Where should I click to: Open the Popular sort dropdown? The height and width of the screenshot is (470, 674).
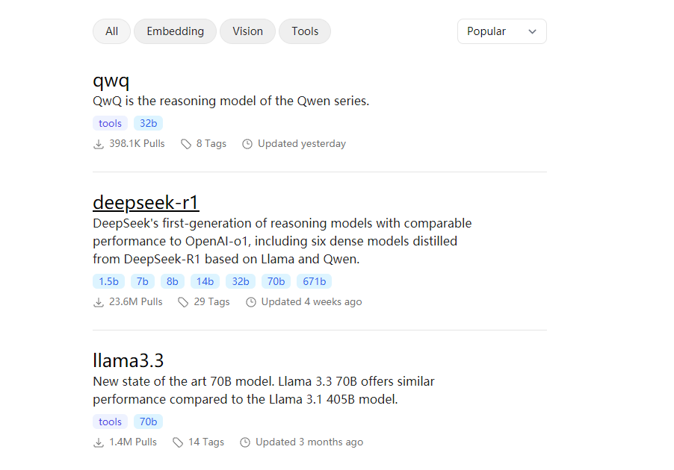coord(501,31)
